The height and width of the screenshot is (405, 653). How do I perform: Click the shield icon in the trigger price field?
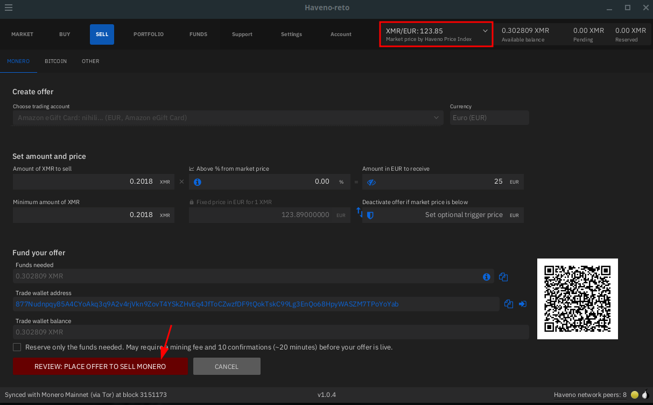pyautogui.click(x=370, y=215)
